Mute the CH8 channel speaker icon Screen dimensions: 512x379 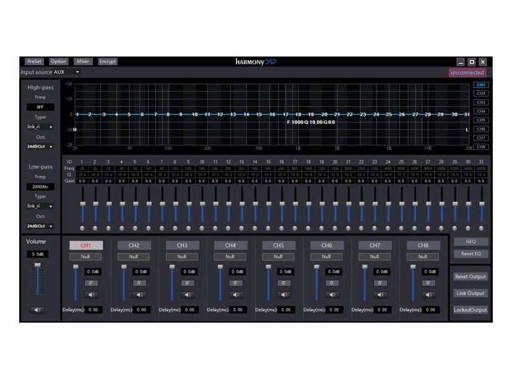pos(428,295)
